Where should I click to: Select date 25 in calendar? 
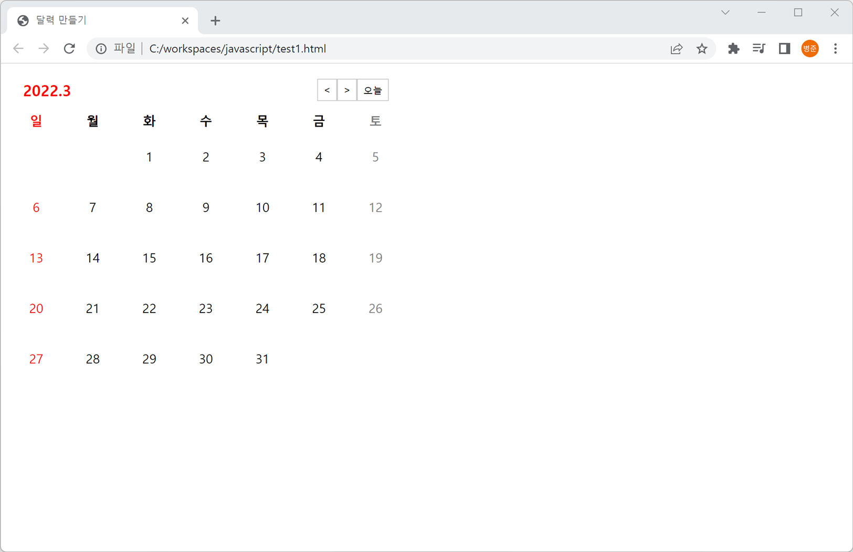319,308
